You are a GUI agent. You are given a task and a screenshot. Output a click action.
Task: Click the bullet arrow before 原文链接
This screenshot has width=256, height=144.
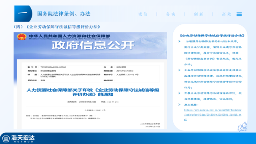click(180, 105)
